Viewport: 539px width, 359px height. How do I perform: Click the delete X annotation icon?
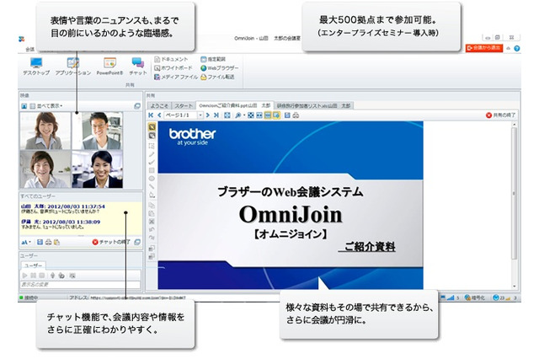(x=152, y=221)
